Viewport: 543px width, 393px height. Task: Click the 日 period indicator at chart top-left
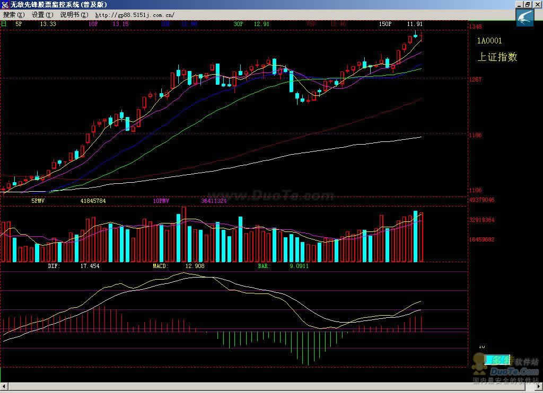pos(4,24)
